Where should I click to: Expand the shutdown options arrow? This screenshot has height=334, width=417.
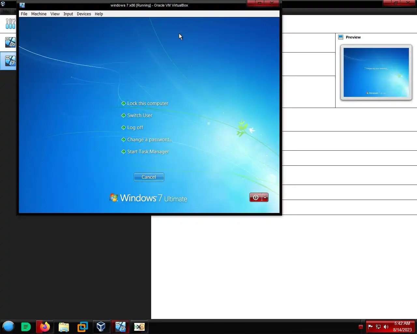click(x=265, y=197)
